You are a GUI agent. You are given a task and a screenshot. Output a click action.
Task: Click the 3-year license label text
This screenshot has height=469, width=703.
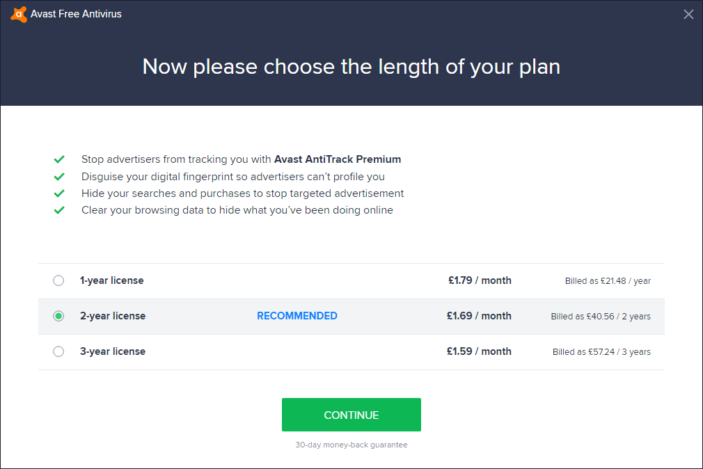point(112,351)
